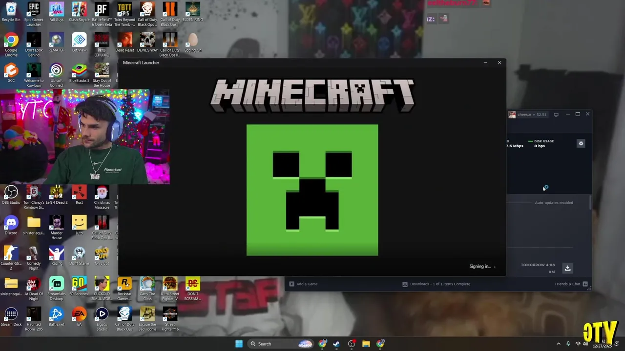Select the DEVIL'S WAY desktop icon
The image size is (625, 351).
click(x=147, y=43)
